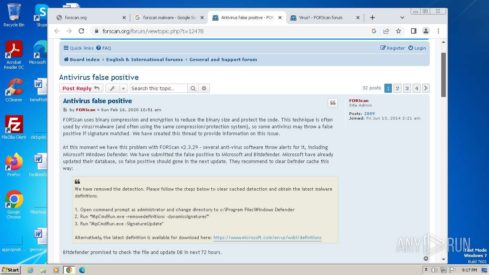Go back to the previous page
This screenshot has height=275, width=489.
57,31
